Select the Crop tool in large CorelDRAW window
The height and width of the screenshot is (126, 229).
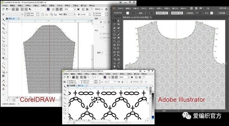3,28
